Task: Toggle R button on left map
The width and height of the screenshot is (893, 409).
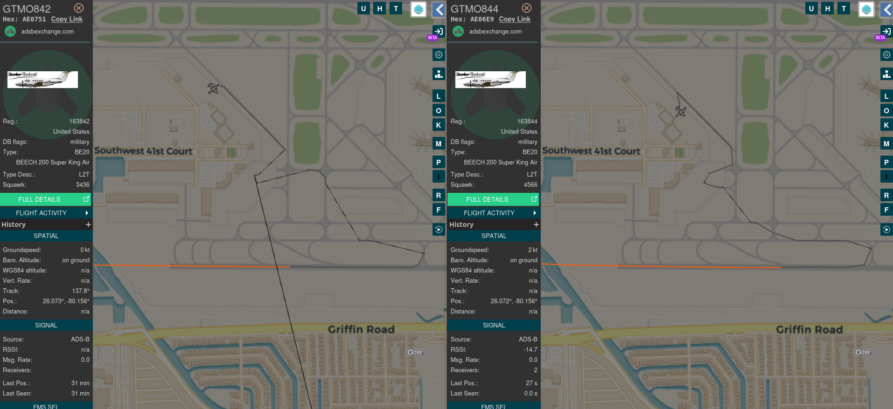Action: (439, 195)
